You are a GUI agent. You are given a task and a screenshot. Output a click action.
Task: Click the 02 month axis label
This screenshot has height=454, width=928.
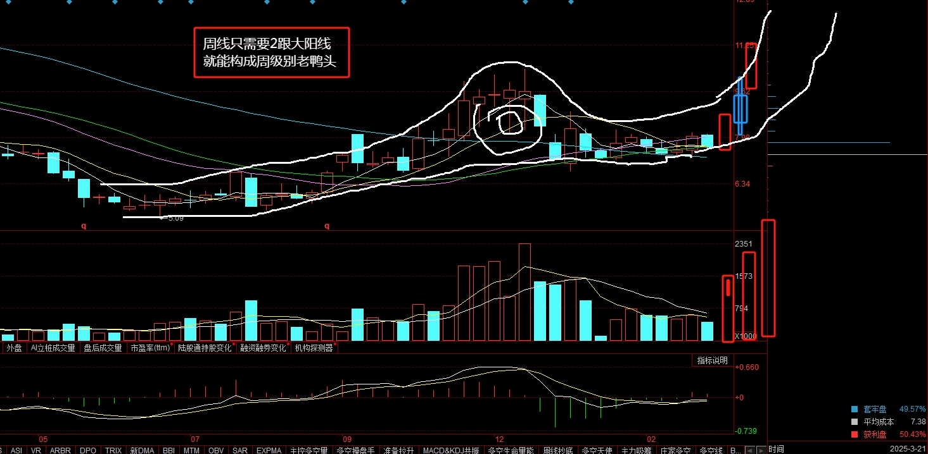(651, 439)
